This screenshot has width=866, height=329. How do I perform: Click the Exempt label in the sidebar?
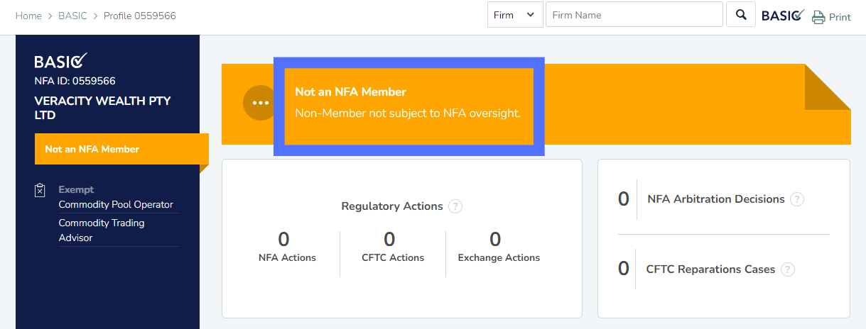pyautogui.click(x=76, y=189)
